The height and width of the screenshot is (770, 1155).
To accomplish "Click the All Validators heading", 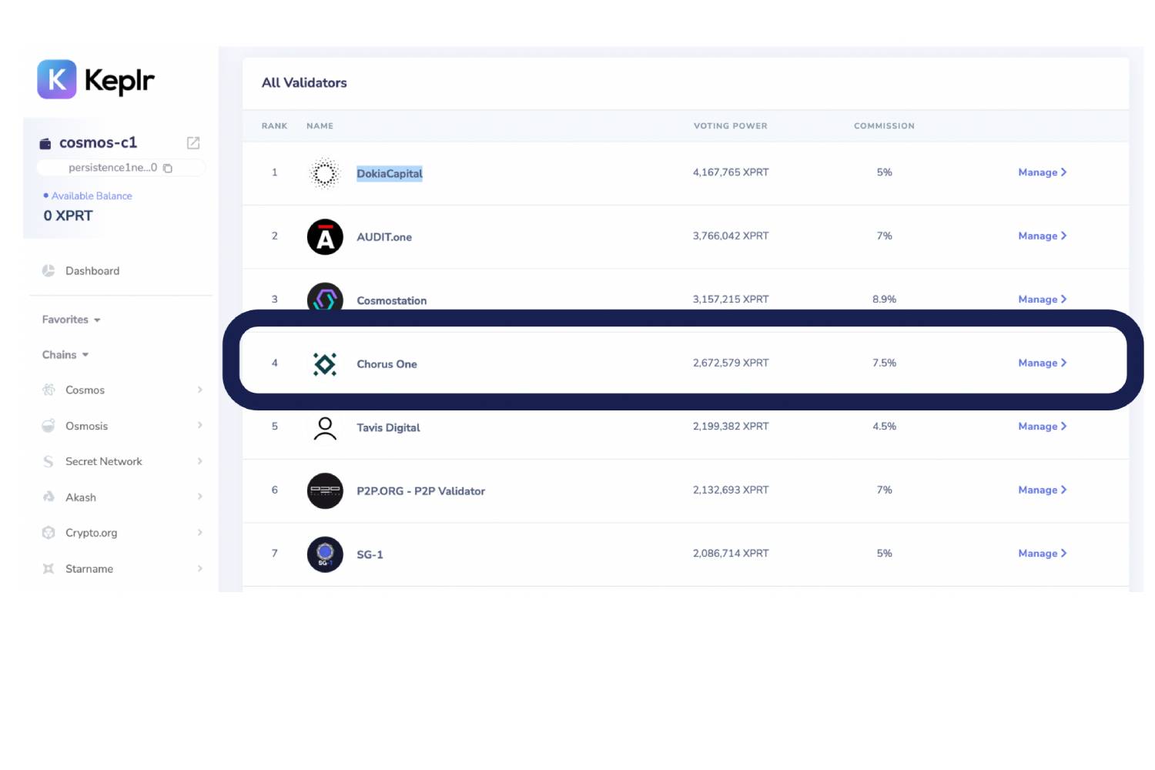I will (304, 83).
